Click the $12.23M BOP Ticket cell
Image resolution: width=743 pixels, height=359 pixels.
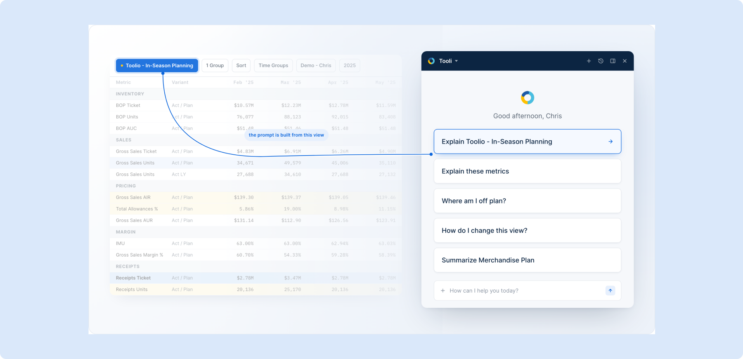click(x=291, y=106)
